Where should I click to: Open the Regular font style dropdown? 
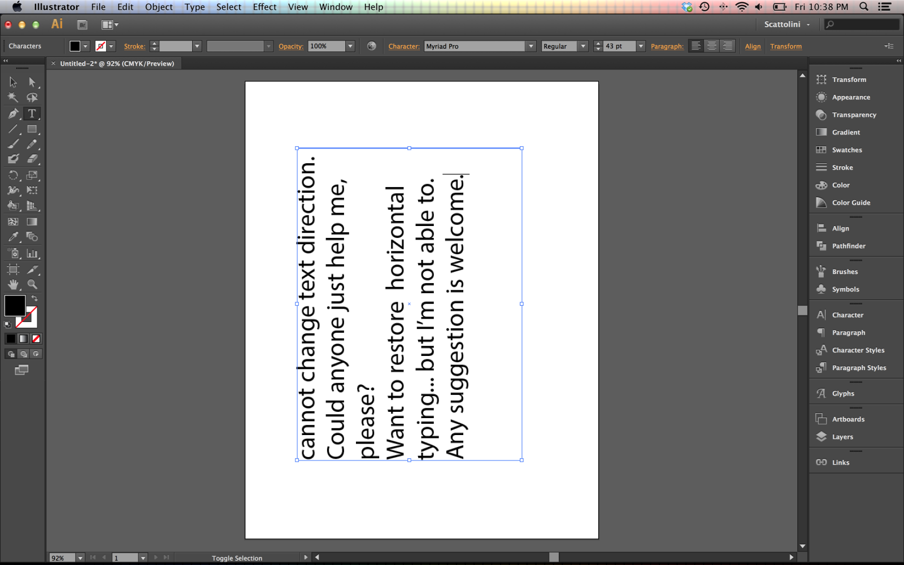click(583, 46)
